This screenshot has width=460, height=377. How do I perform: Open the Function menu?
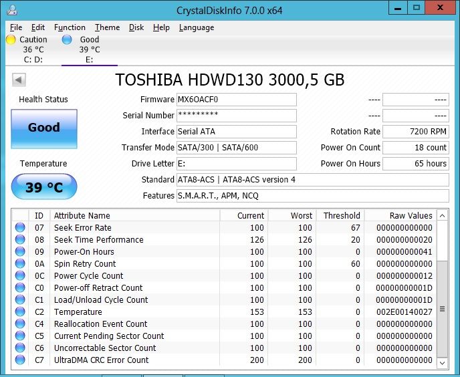coord(70,27)
